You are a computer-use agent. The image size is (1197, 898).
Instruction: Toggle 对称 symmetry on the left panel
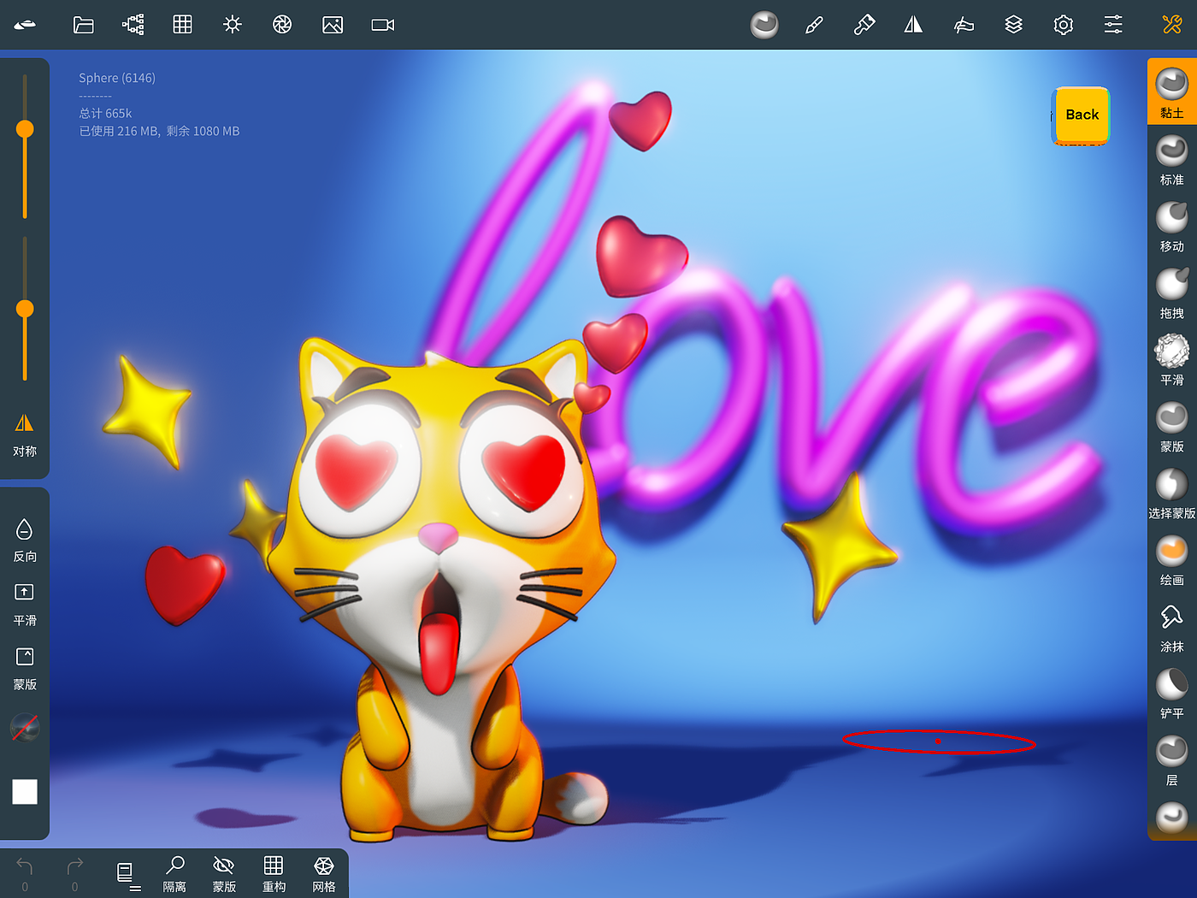pyautogui.click(x=25, y=433)
